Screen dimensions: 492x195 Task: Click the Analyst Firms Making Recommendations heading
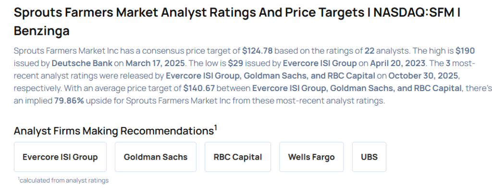click(113, 131)
